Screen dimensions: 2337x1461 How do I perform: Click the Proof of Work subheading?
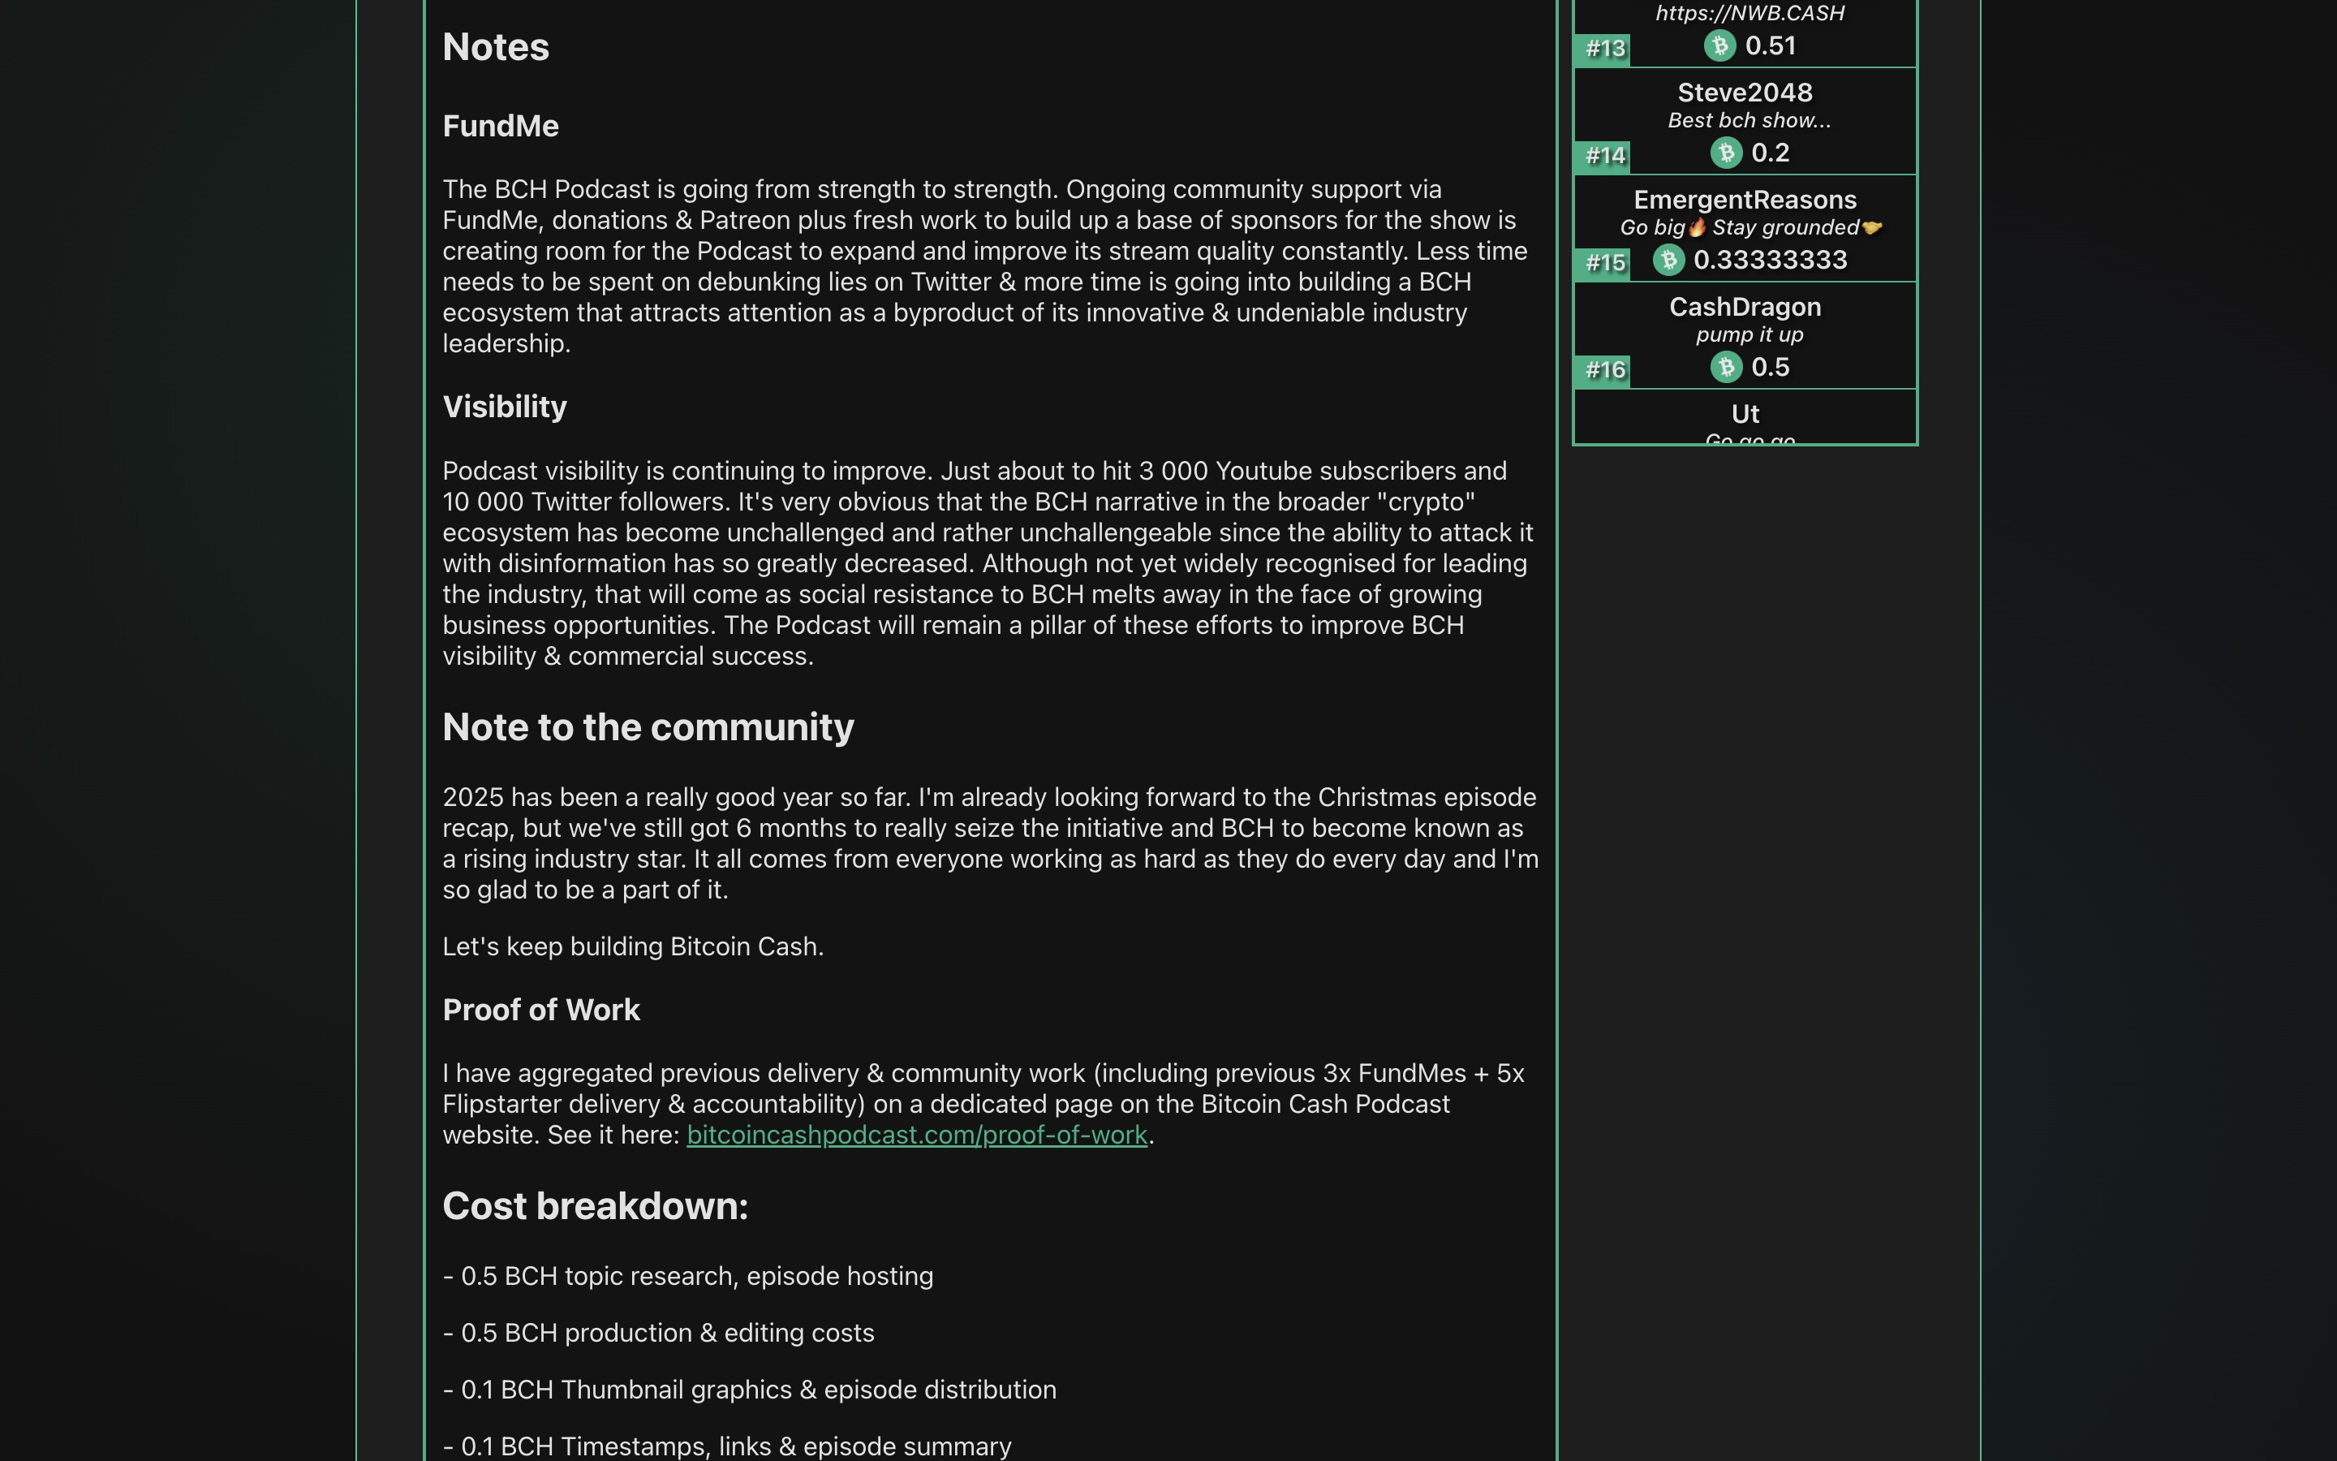tap(540, 1010)
